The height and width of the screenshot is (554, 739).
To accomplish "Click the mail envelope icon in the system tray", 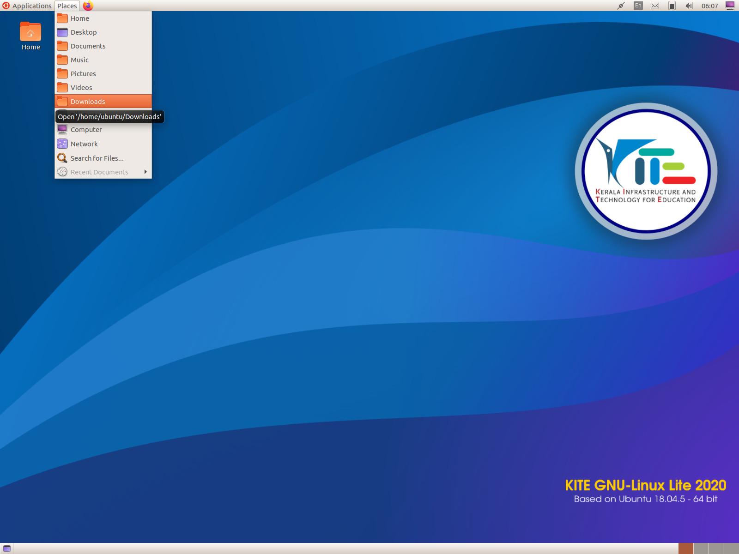I will coord(654,6).
